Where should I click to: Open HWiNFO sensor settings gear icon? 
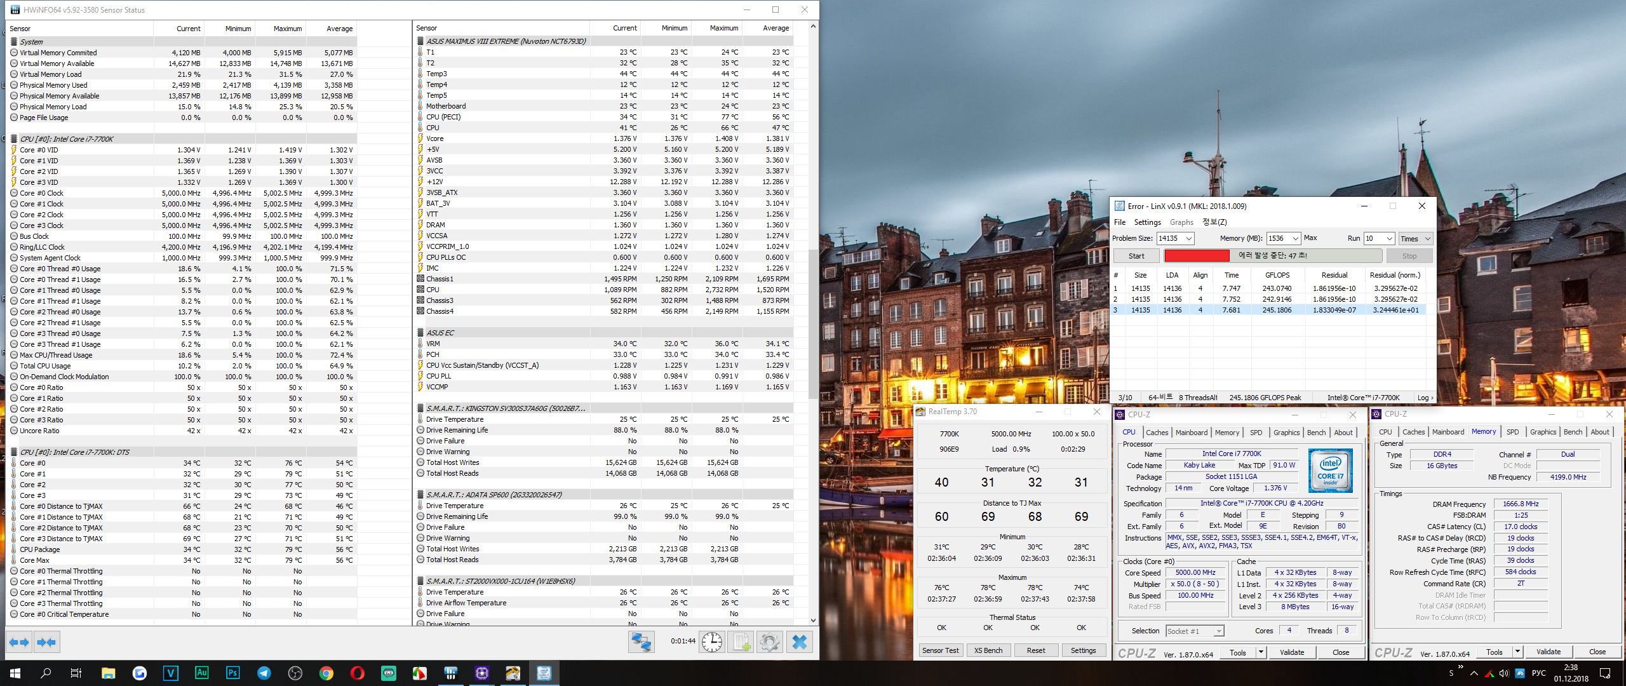[769, 642]
